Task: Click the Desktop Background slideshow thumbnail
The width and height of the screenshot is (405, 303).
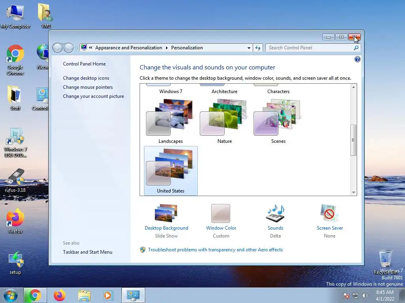Action: 166,213
